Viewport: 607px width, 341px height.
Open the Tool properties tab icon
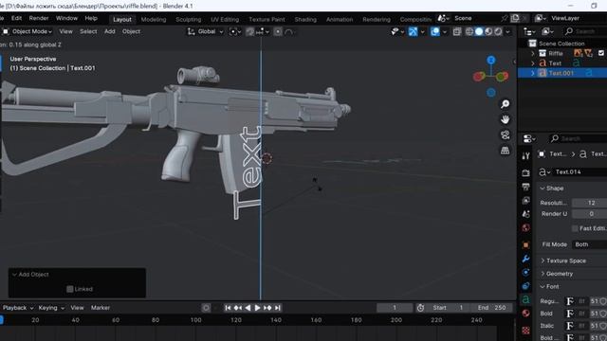tap(525, 155)
